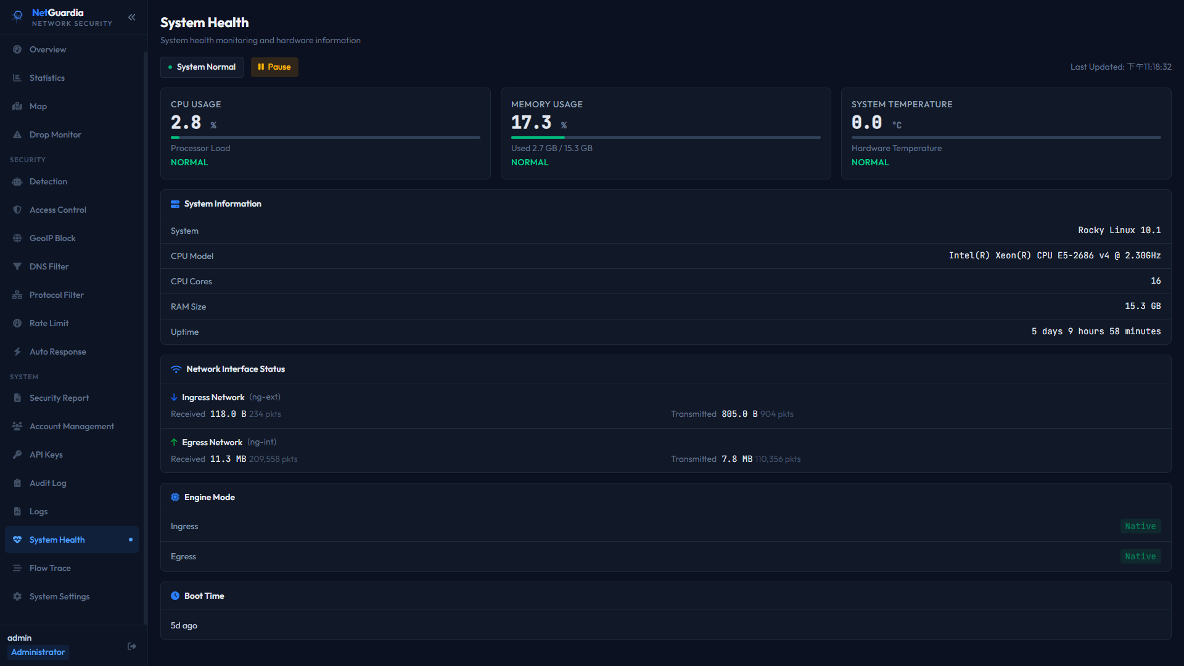Open Flow Trace link
The image size is (1184, 666).
click(x=72, y=568)
